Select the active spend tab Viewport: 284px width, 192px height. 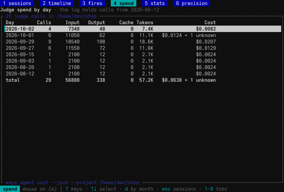pyautogui.click(x=124, y=3)
